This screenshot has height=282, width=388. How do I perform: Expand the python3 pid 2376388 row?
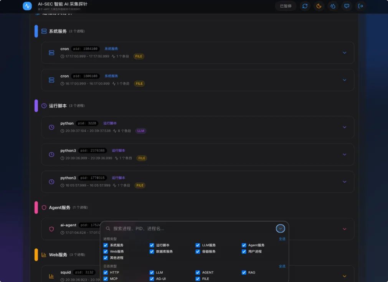pos(344,154)
